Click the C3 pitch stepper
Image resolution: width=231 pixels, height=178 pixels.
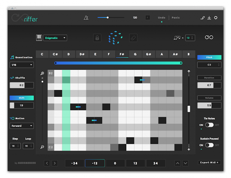pos(209,65)
